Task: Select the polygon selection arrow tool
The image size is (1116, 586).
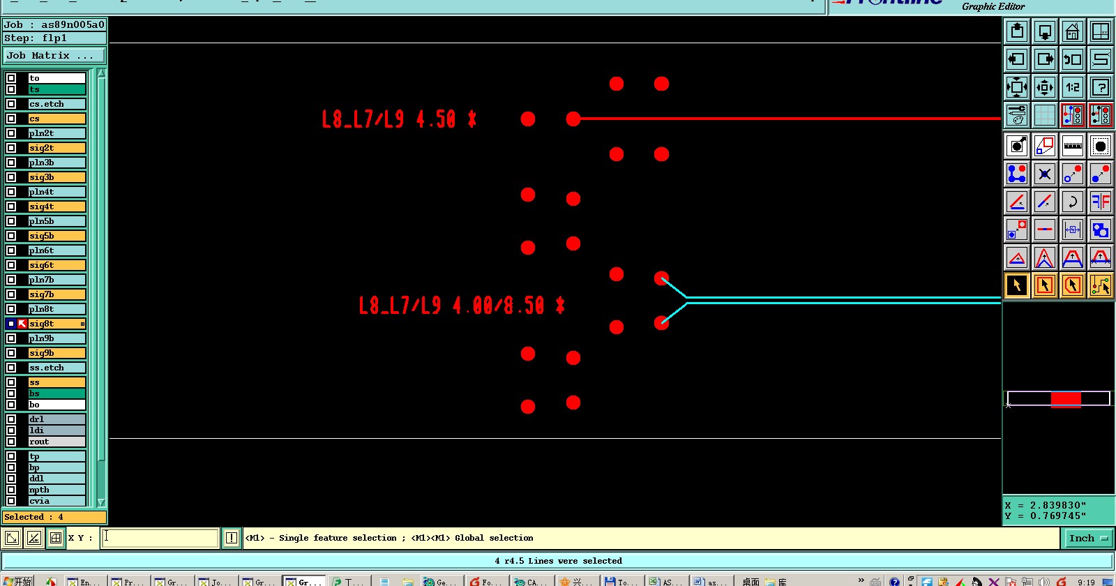Action: (x=1073, y=285)
